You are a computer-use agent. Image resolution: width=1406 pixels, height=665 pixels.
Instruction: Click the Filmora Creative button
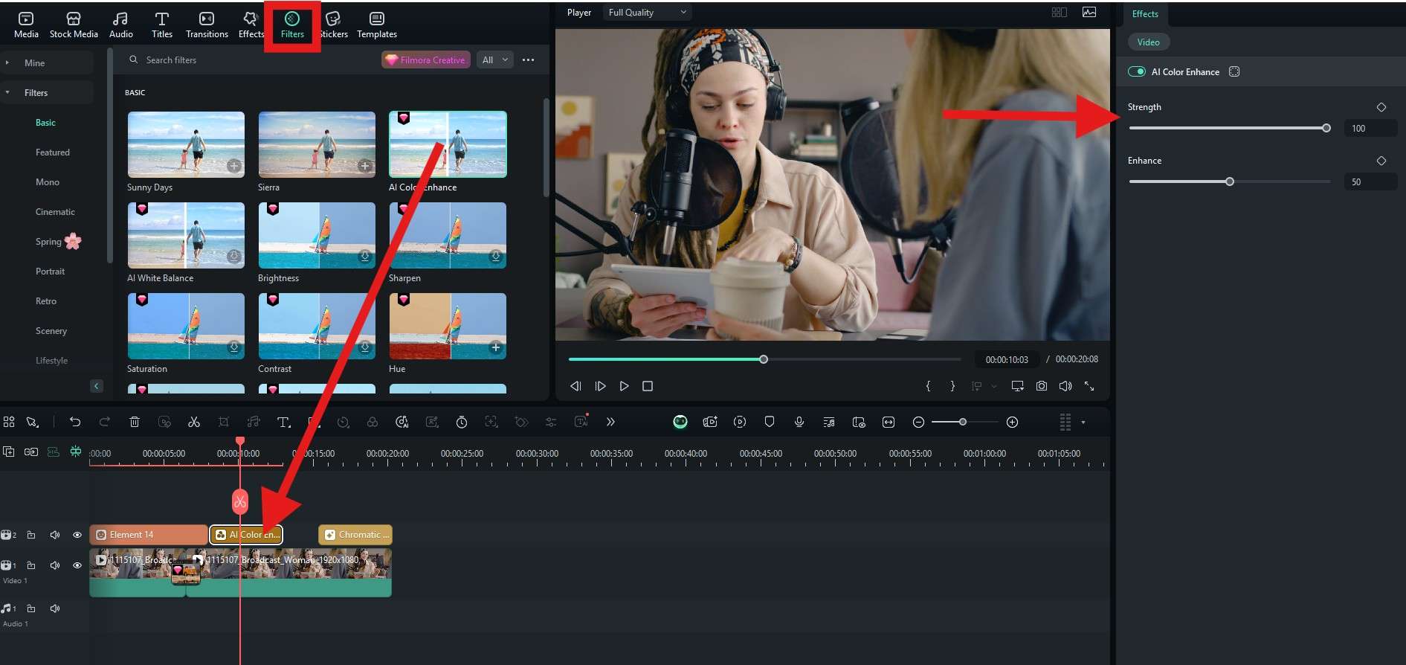point(425,60)
